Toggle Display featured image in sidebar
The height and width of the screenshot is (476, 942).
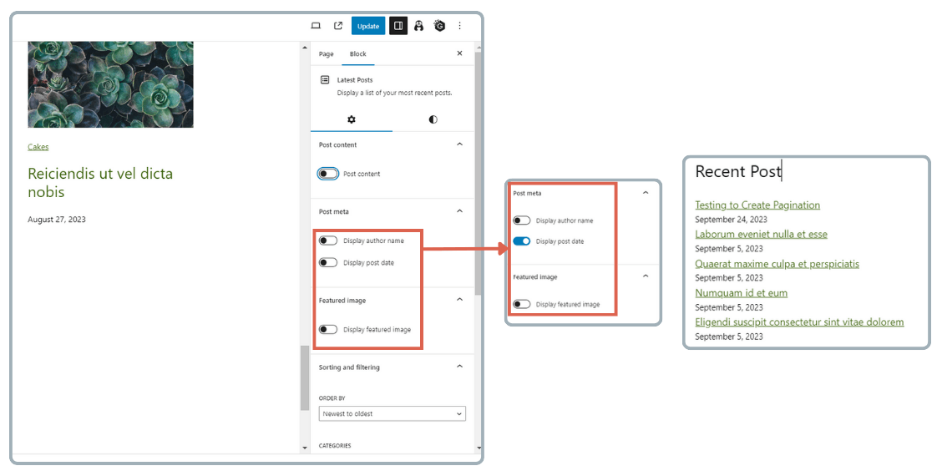coord(328,329)
